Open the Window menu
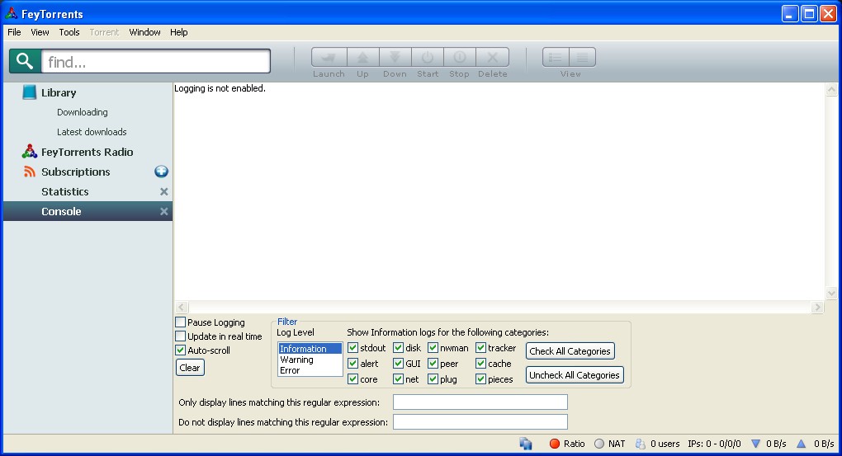This screenshot has height=456, width=842. click(x=145, y=32)
